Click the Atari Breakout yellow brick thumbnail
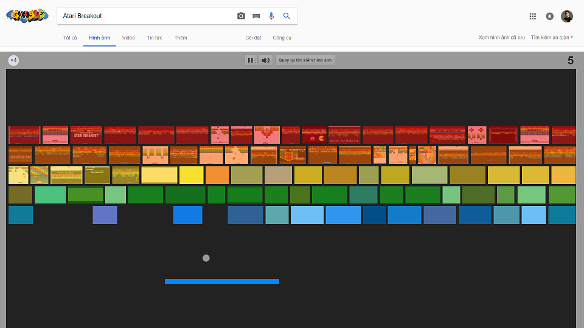The width and height of the screenshot is (584, 328). (66, 175)
